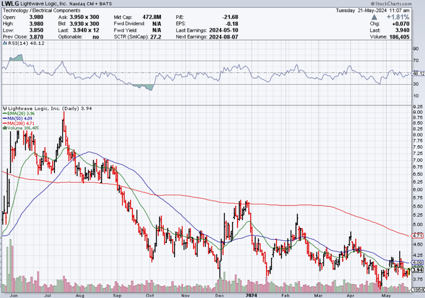Click the Sep label on the time axis
The width and height of the screenshot is (425, 298).
(117, 295)
